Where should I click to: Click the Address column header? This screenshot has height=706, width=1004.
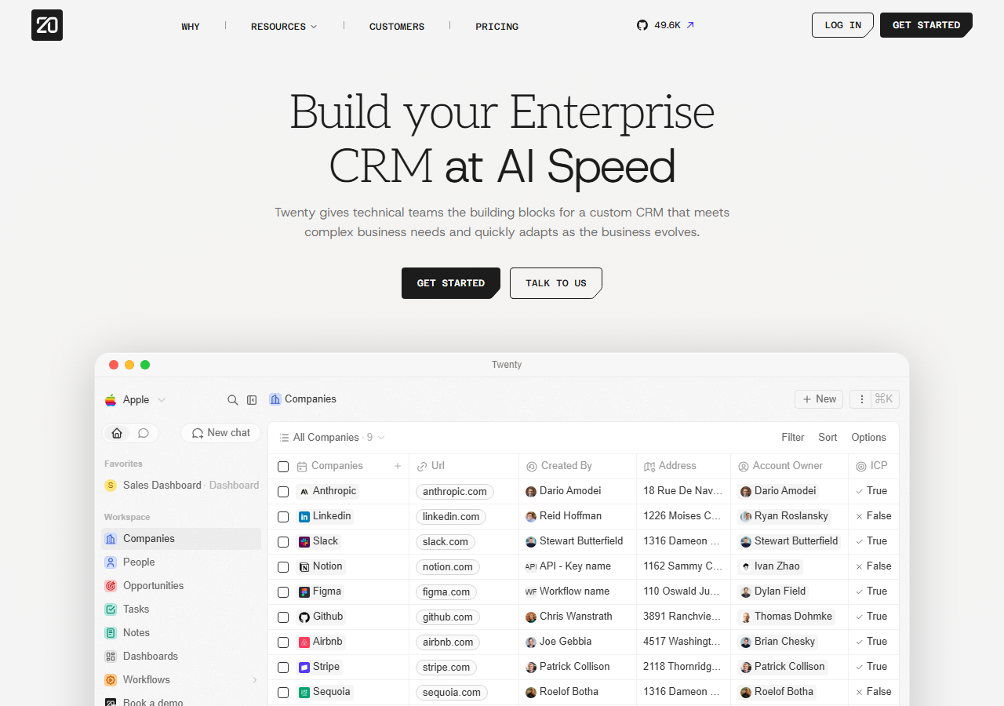(x=683, y=466)
